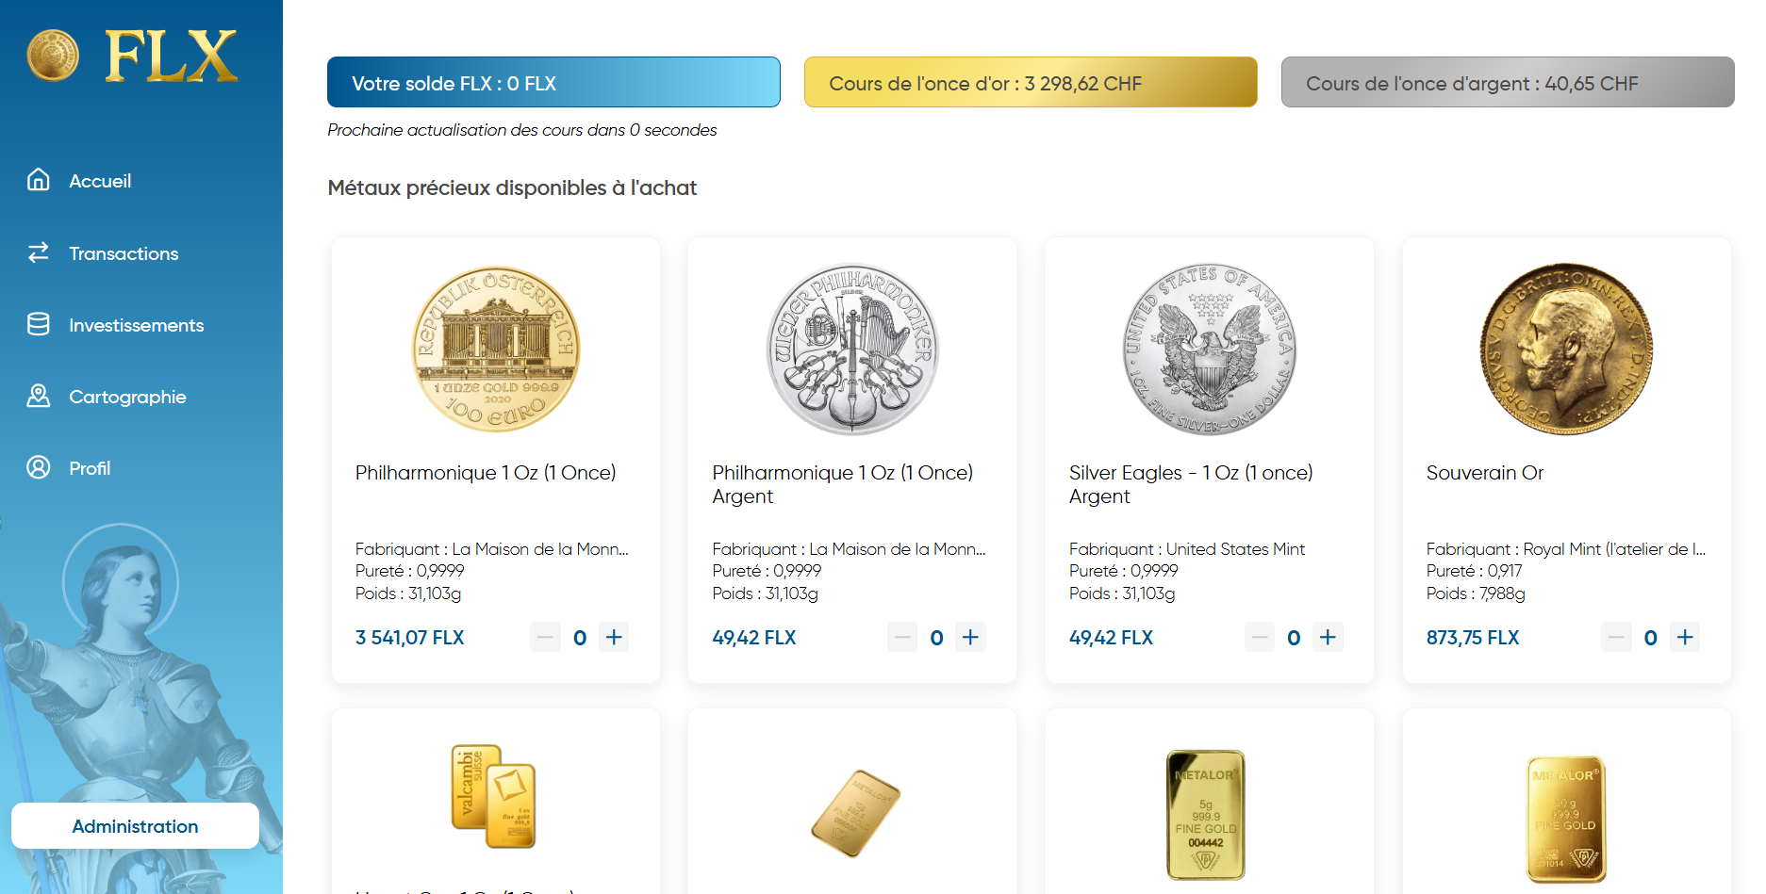The width and height of the screenshot is (1766, 894).
Task: Click the Votre solde FLX banner
Action: click(x=553, y=83)
